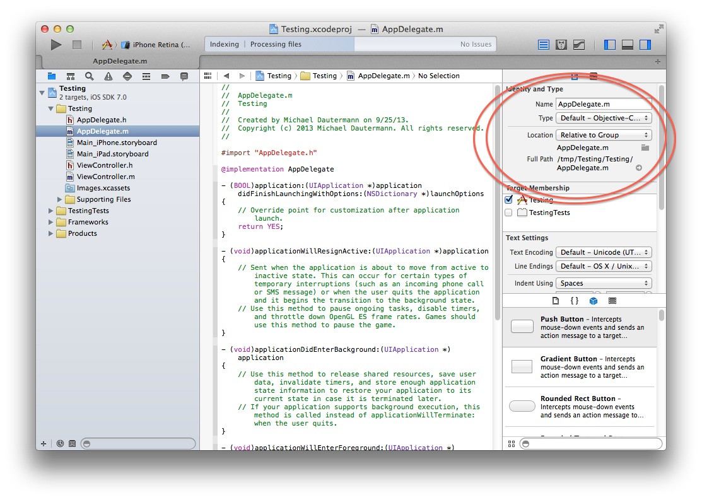Open the Breakpoint navigator
The image size is (702, 500).
click(x=165, y=76)
